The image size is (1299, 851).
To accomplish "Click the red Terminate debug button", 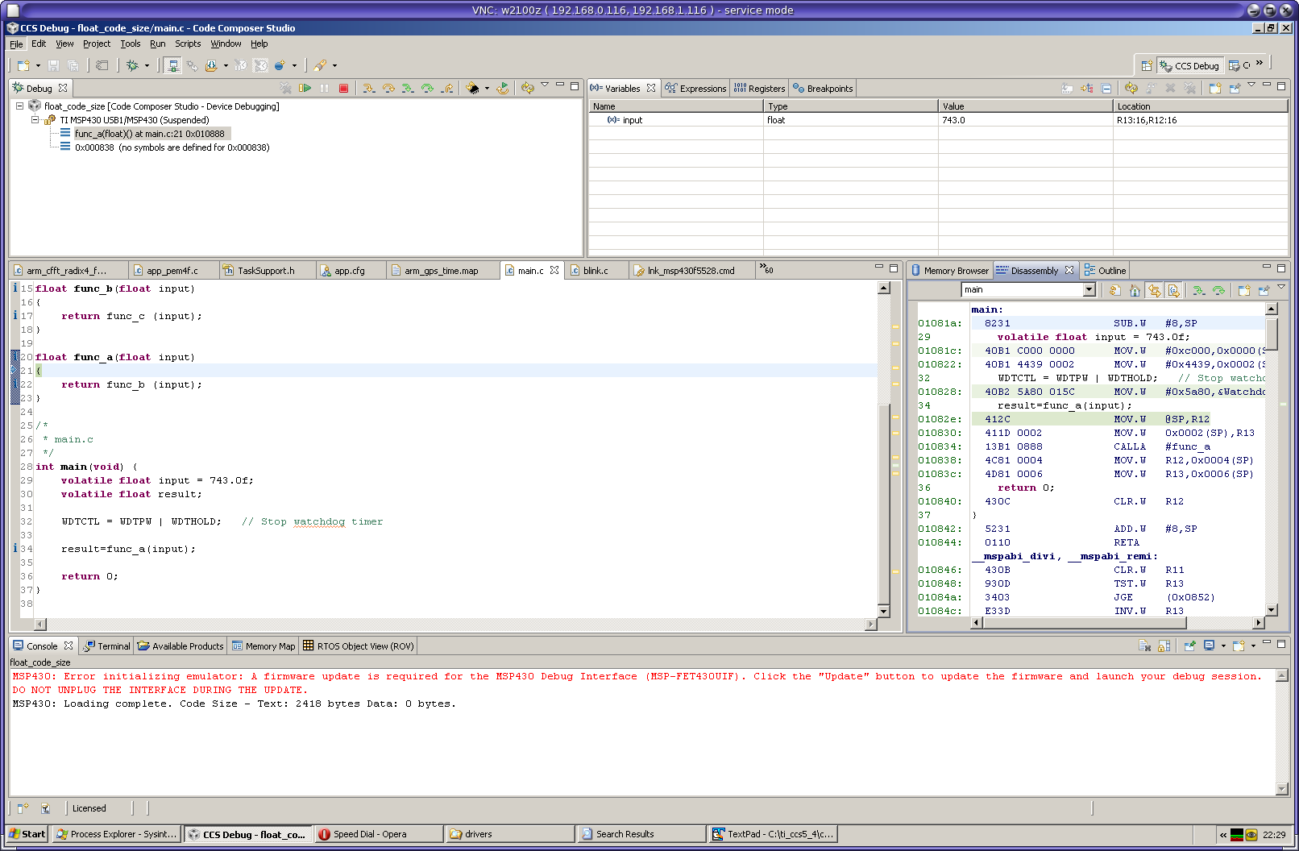I will [x=343, y=88].
